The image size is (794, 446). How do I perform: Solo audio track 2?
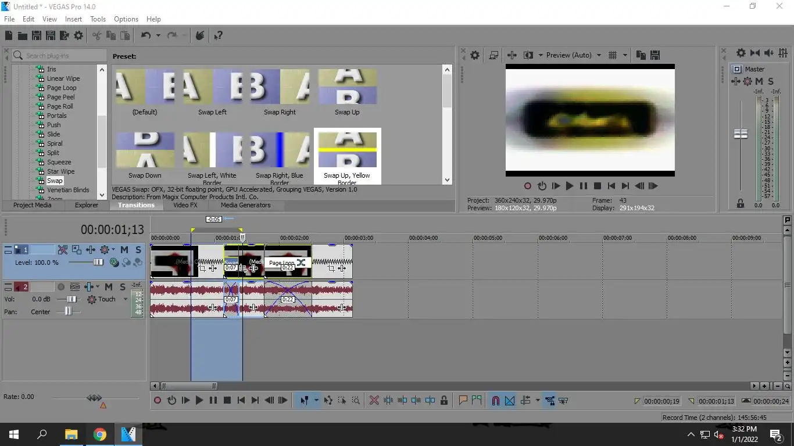pyautogui.click(x=122, y=287)
